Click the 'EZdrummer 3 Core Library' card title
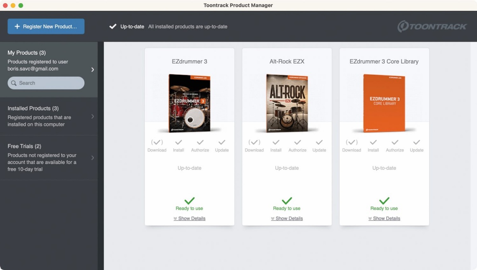 point(384,61)
